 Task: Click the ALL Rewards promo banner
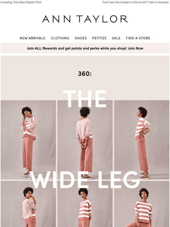(x=85, y=48)
